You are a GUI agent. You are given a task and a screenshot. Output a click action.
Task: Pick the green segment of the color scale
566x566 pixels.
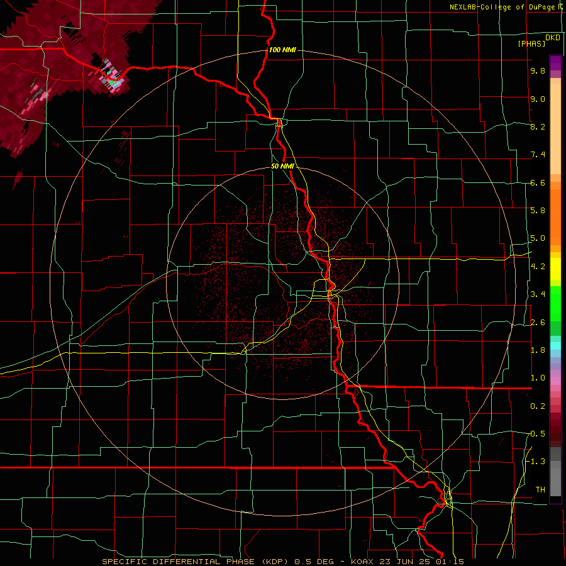555,303
